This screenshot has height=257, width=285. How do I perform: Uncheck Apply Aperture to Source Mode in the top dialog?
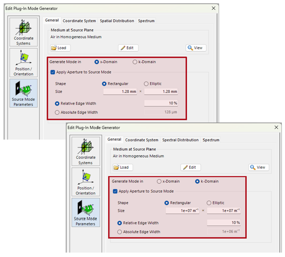pos(53,72)
